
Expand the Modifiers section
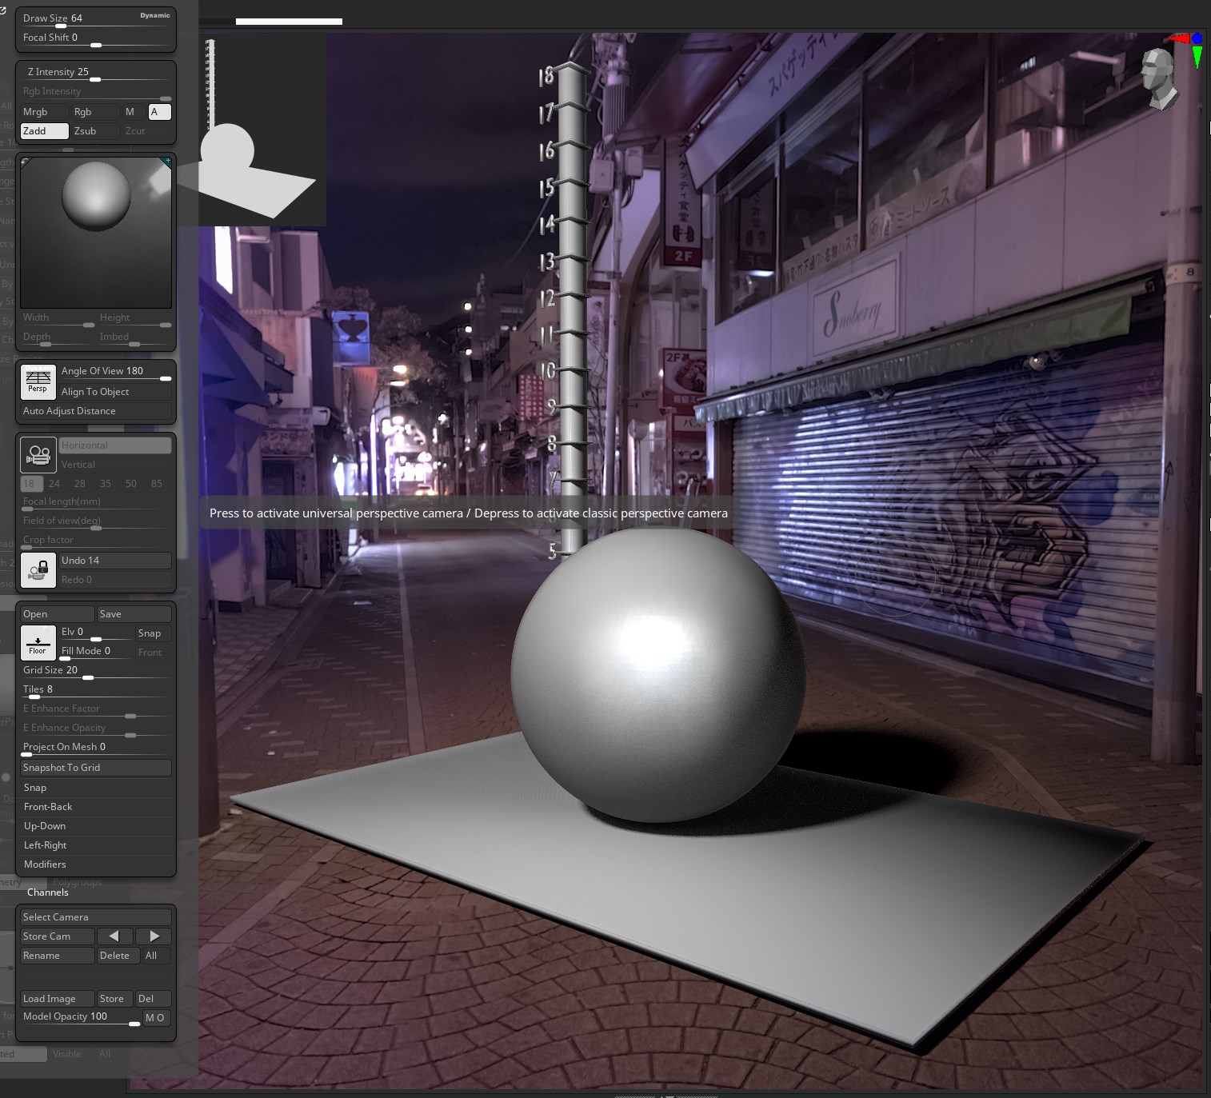point(45,864)
